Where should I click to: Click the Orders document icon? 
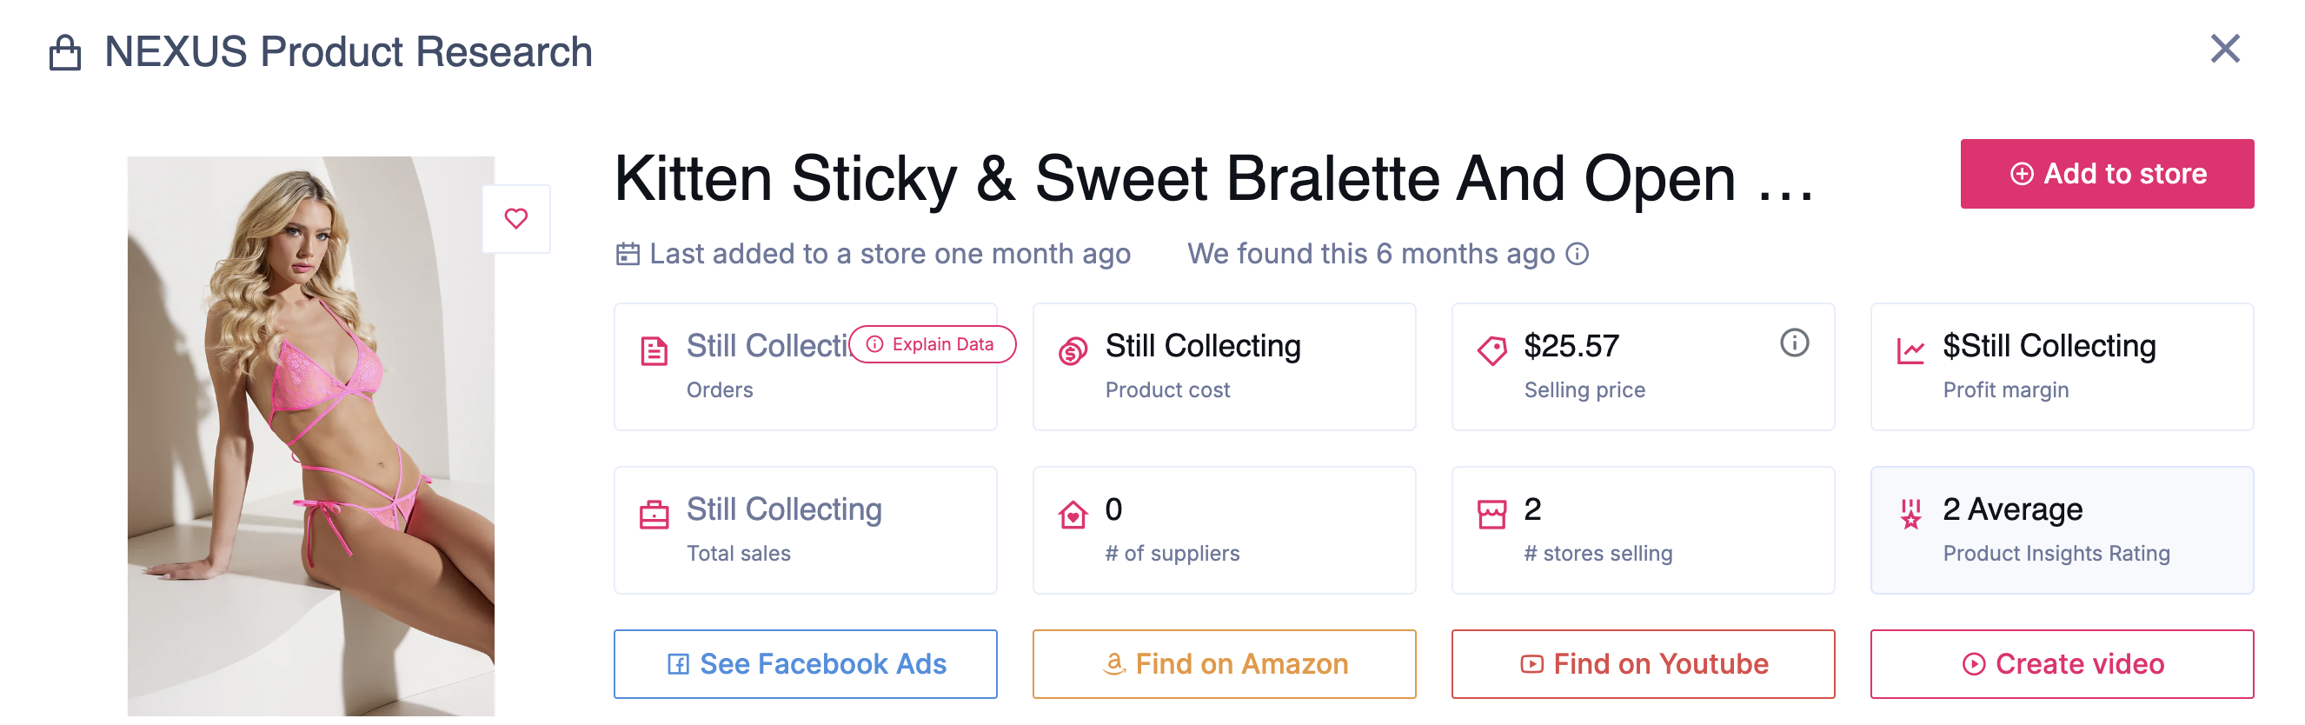coord(654,351)
